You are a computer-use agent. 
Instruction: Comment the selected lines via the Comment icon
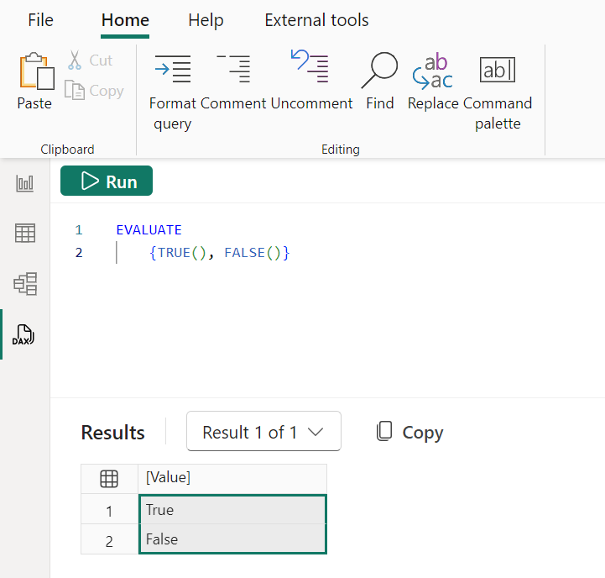(x=233, y=69)
